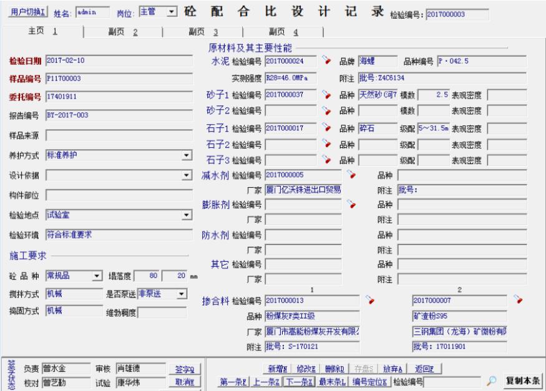Go to 最末条 record

[x=332, y=382]
